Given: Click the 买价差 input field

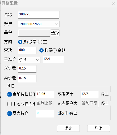Looking at the screenshot, I should (27, 69).
